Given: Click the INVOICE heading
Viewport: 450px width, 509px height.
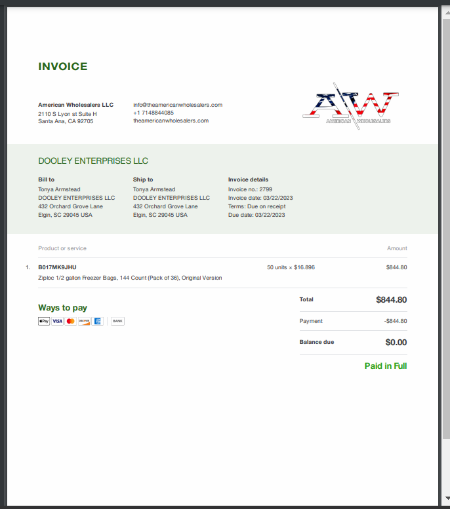Looking at the screenshot, I should click(x=63, y=67).
